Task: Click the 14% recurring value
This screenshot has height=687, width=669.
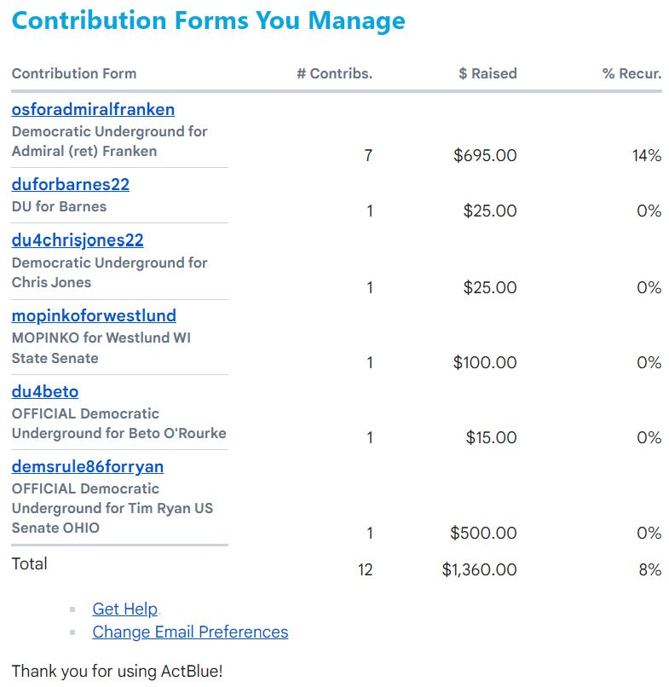Action: tap(647, 155)
